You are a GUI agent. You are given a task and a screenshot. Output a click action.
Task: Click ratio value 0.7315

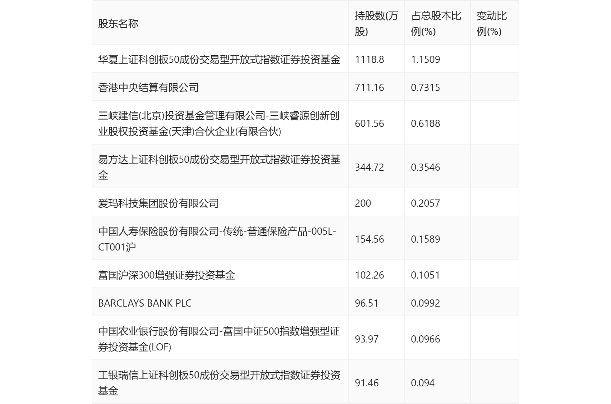pos(426,87)
